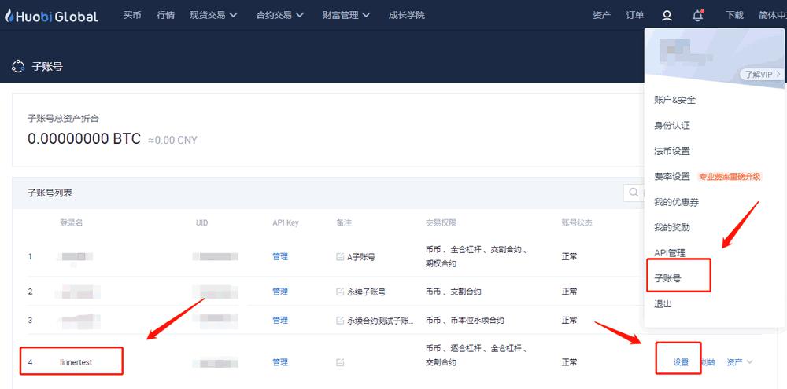
Task: Click the linnertest login name
Action: (x=76, y=362)
